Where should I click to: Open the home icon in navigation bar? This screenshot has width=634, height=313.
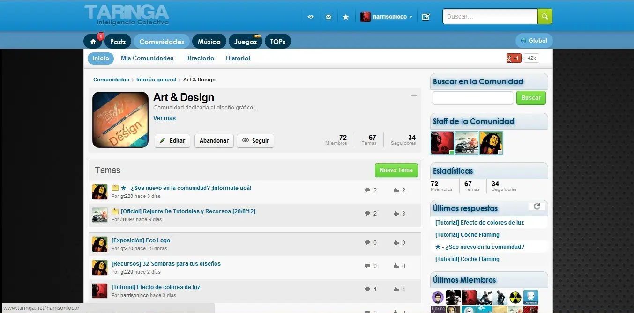point(93,42)
